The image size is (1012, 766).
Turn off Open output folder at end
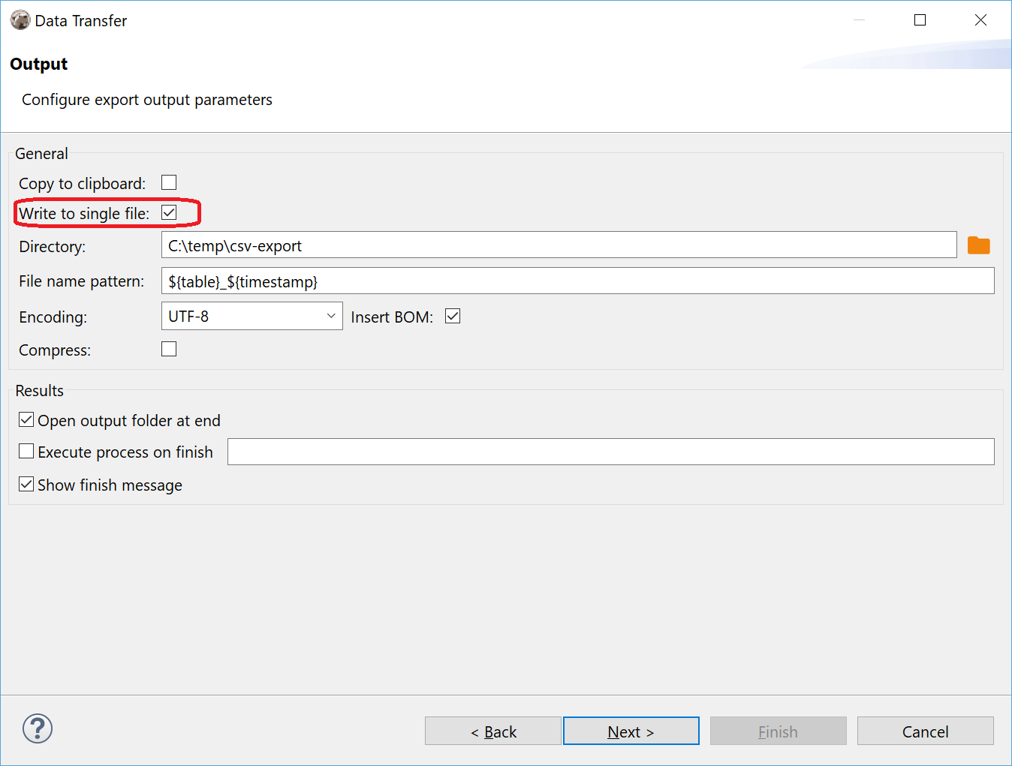point(26,419)
